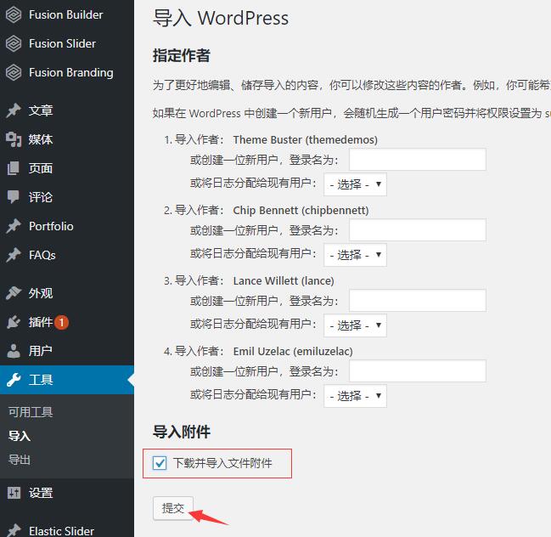Click the settings sliders icon beside 设置
The height and width of the screenshot is (537, 551).
14,493
